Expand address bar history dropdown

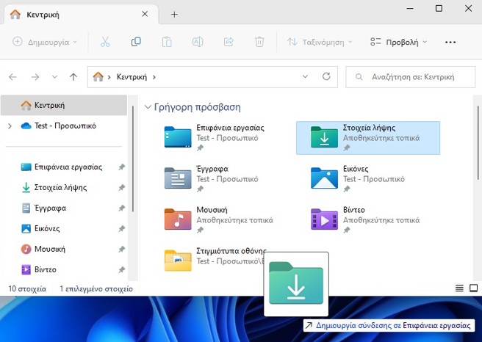tap(305, 76)
